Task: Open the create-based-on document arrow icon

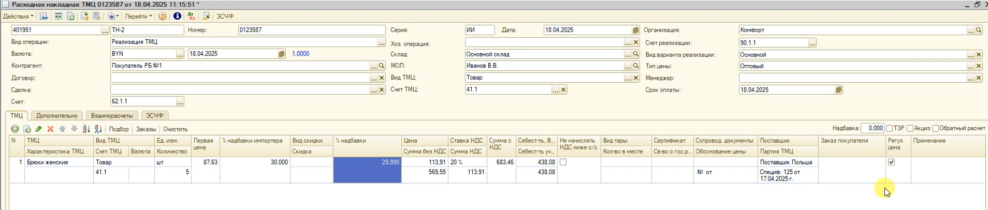Action: click(x=112, y=16)
